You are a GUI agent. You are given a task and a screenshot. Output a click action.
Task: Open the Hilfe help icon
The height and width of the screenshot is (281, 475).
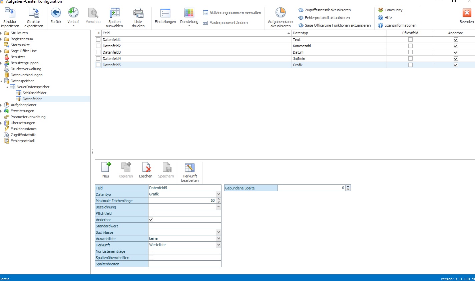coord(381,18)
